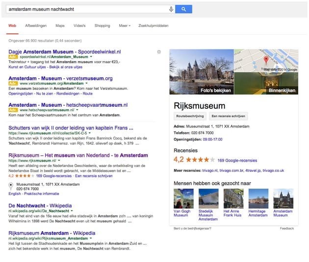Open the verzetsmuseum.org ad title
The width and height of the screenshot is (309, 262).
(x=60, y=78)
